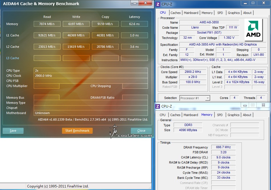Click the Memory Latency value 62.6 ns
The image size is (271, 190).
[x=135, y=24]
